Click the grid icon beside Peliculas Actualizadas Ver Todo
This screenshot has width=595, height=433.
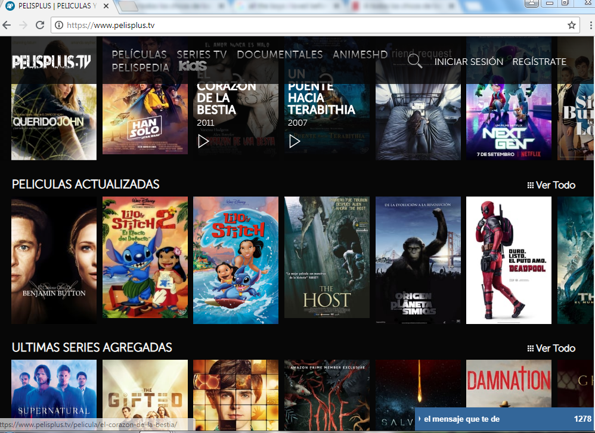pos(530,185)
